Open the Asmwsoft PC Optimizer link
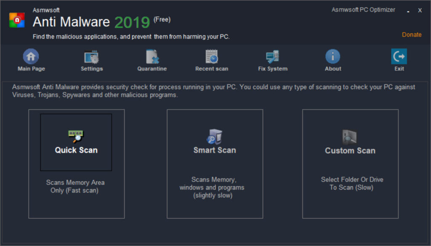431x246 pixels. 363,10
